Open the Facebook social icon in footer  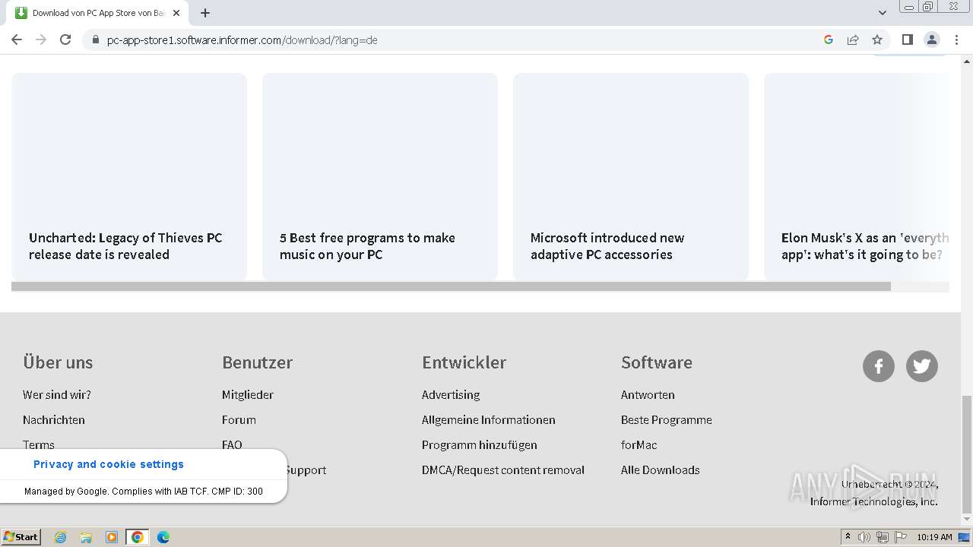click(x=879, y=366)
